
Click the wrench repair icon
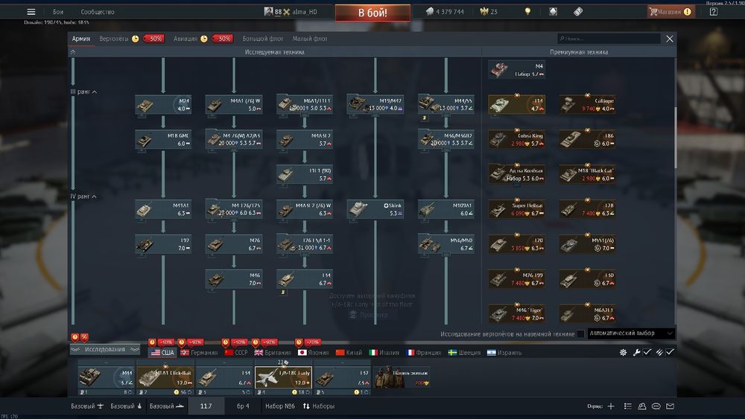pyautogui.click(x=637, y=352)
